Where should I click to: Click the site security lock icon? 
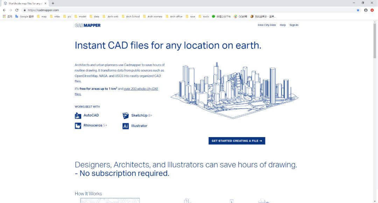tap(24, 10)
